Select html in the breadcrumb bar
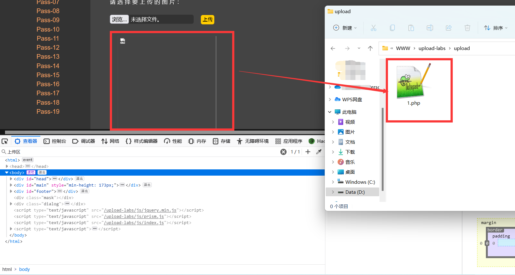Viewport: 515px width, 275px height. pos(7,269)
